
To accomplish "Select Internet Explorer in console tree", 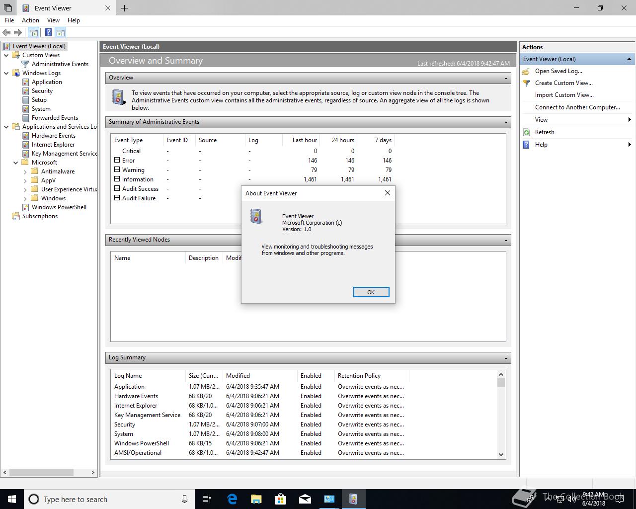I will [x=53, y=145].
